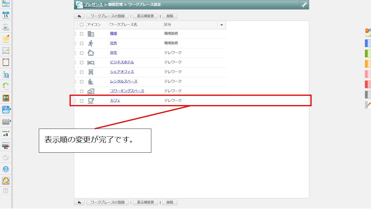Check the checkbox next to 自宅
Viewport: 371px width, 209px height.
tap(81, 53)
